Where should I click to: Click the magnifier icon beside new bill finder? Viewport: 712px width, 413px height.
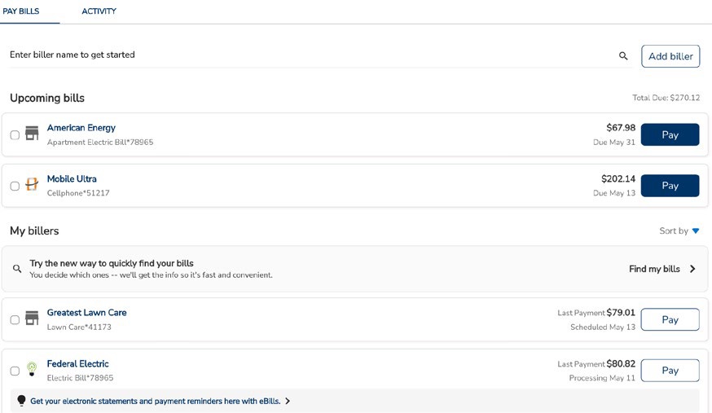[x=17, y=269]
